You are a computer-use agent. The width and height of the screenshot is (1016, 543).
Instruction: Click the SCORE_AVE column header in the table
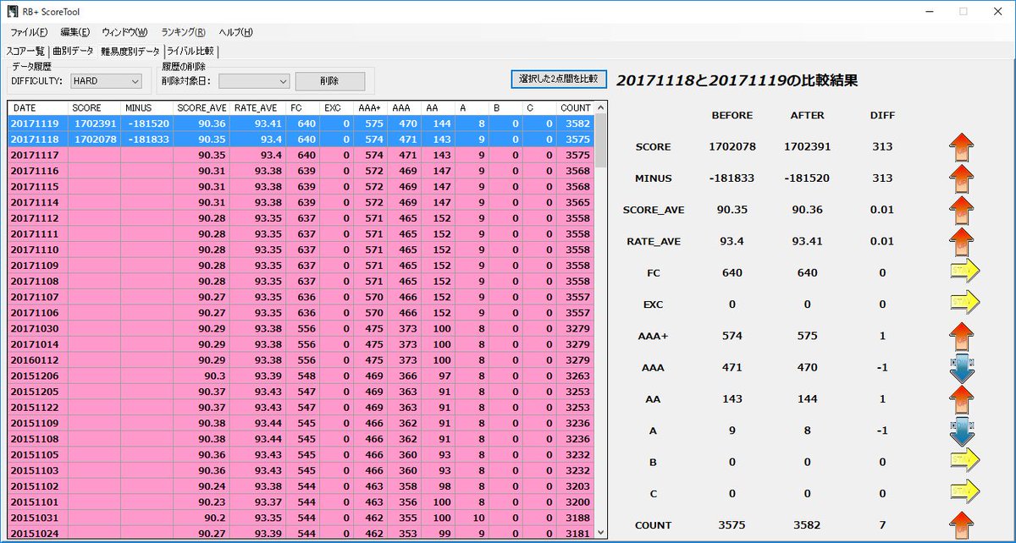[x=202, y=108]
